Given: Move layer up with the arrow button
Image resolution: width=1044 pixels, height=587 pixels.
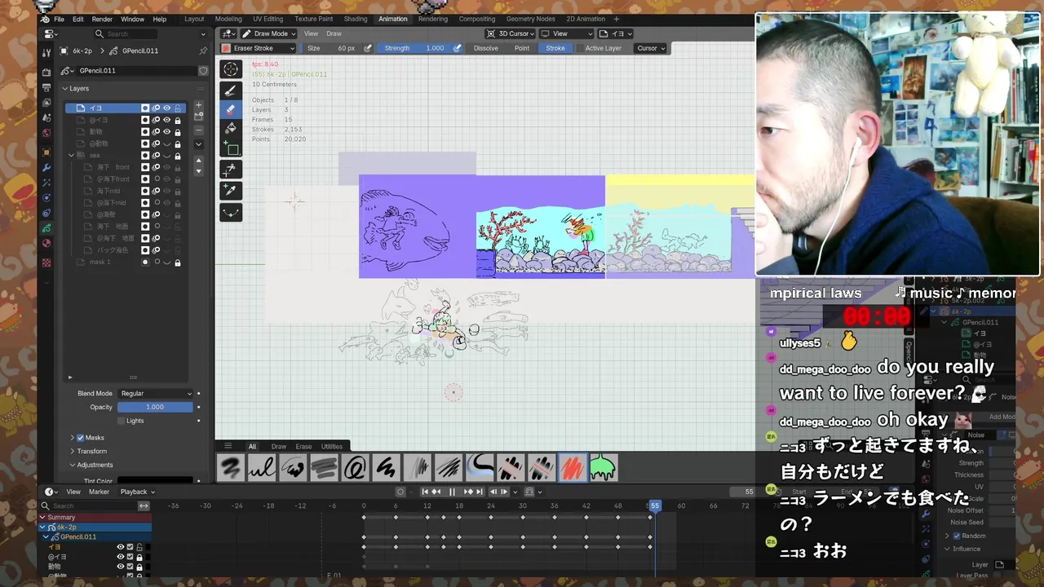Looking at the screenshot, I should pyautogui.click(x=198, y=161).
